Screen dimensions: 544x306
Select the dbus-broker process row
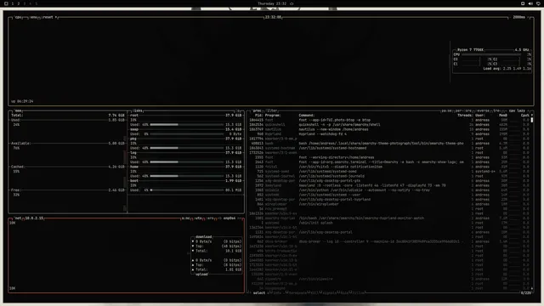click(389, 241)
